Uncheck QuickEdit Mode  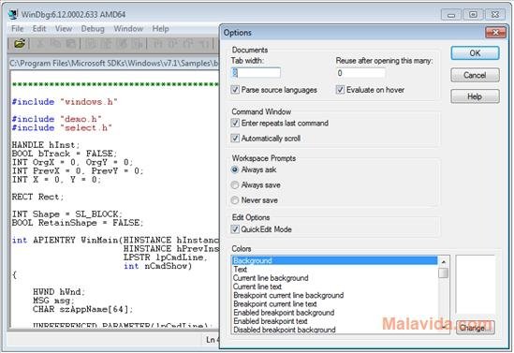[x=235, y=229]
